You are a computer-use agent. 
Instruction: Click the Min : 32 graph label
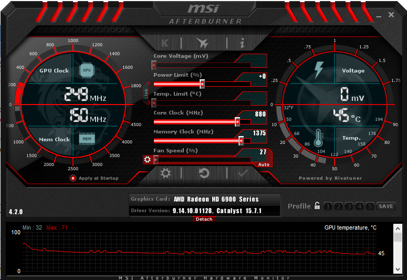pyautogui.click(x=32, y=227)
